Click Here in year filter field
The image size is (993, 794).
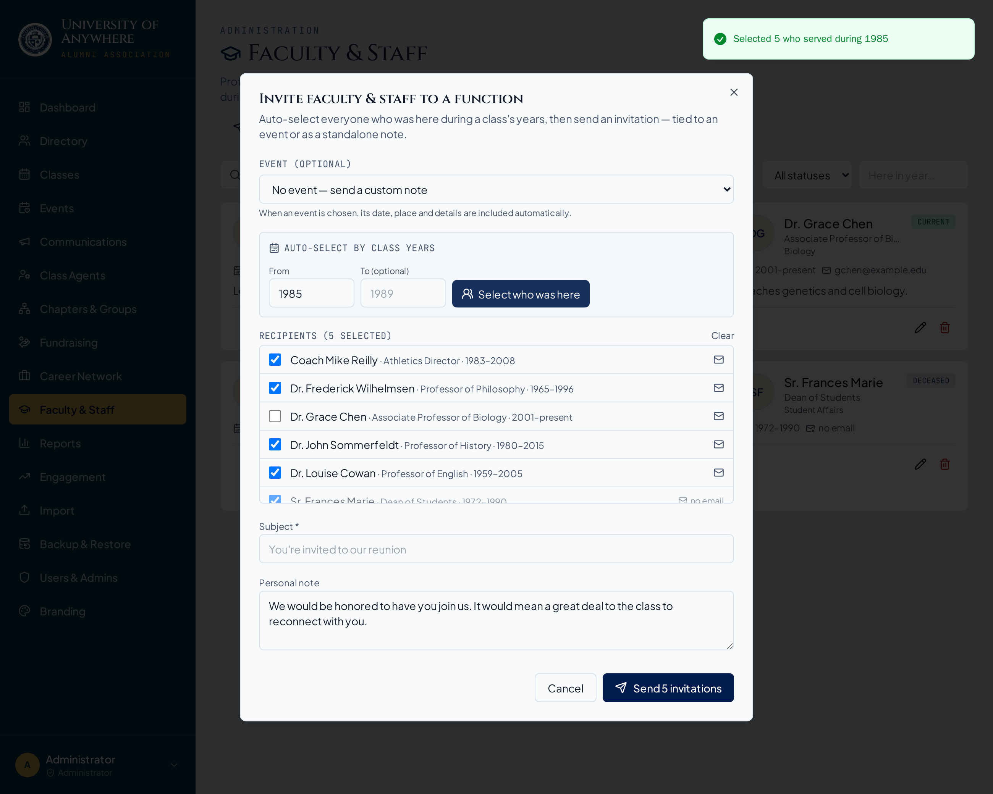(x=913, y=175)
